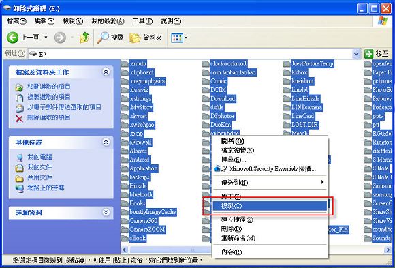Select the DCIM folder icon

(206, 90)
